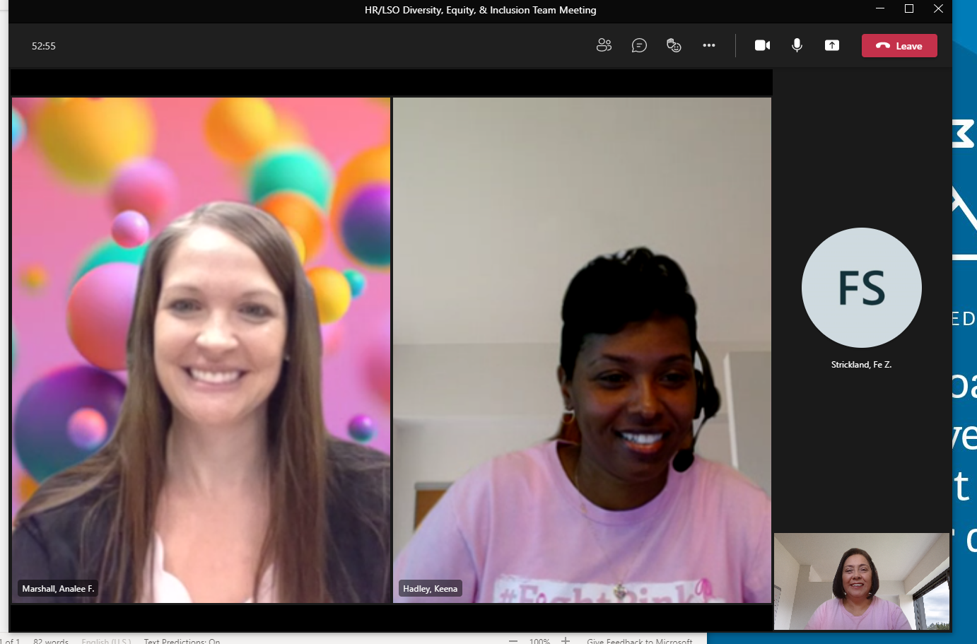Open the More actions ellipsis menu
This screenshot has height=644, width=977.
[708, 45]
